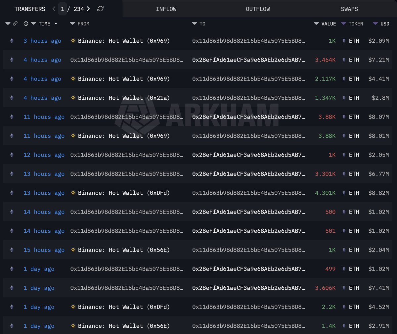The width and height of the screenshot is (397, 334).
Task: Switch to INFLOW tab
Action: click(x=166, y=9)
